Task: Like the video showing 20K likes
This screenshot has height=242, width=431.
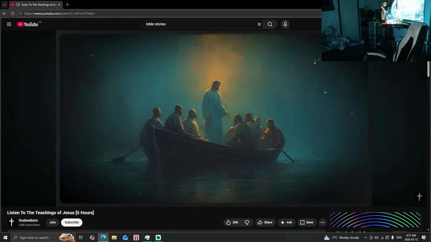Action: coord(232,223)
